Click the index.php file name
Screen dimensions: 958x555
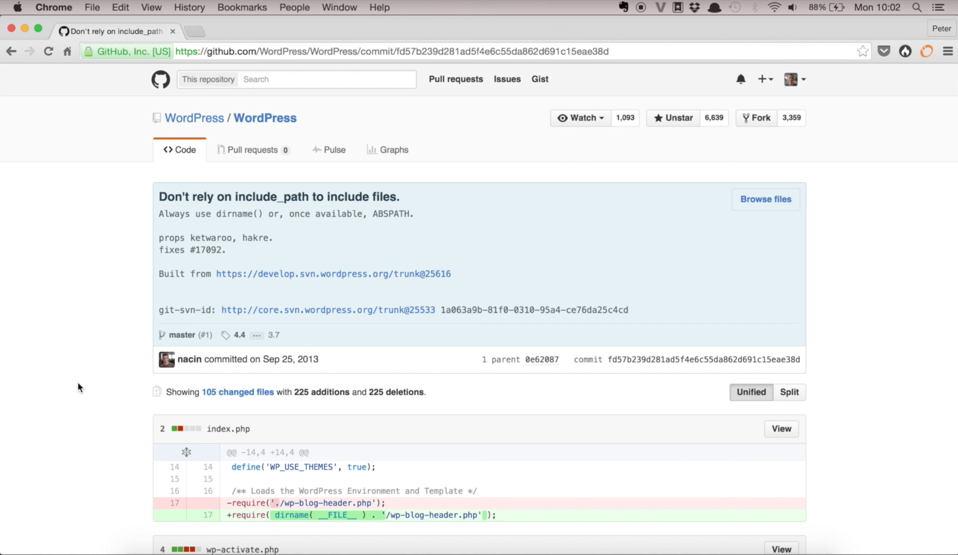tap(228, 429)
